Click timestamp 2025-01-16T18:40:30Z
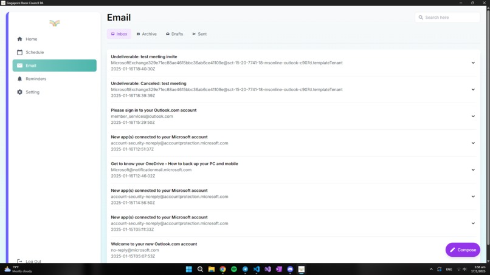The height and width of the screenshot is (275, 490). pos(133,69)
